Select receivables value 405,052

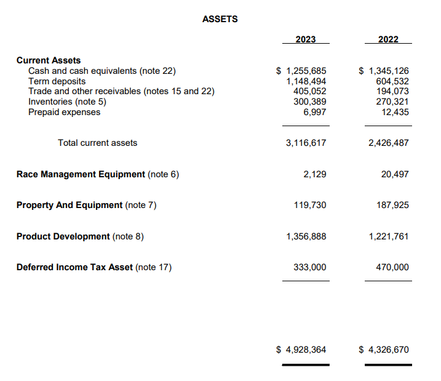point(310,91)
